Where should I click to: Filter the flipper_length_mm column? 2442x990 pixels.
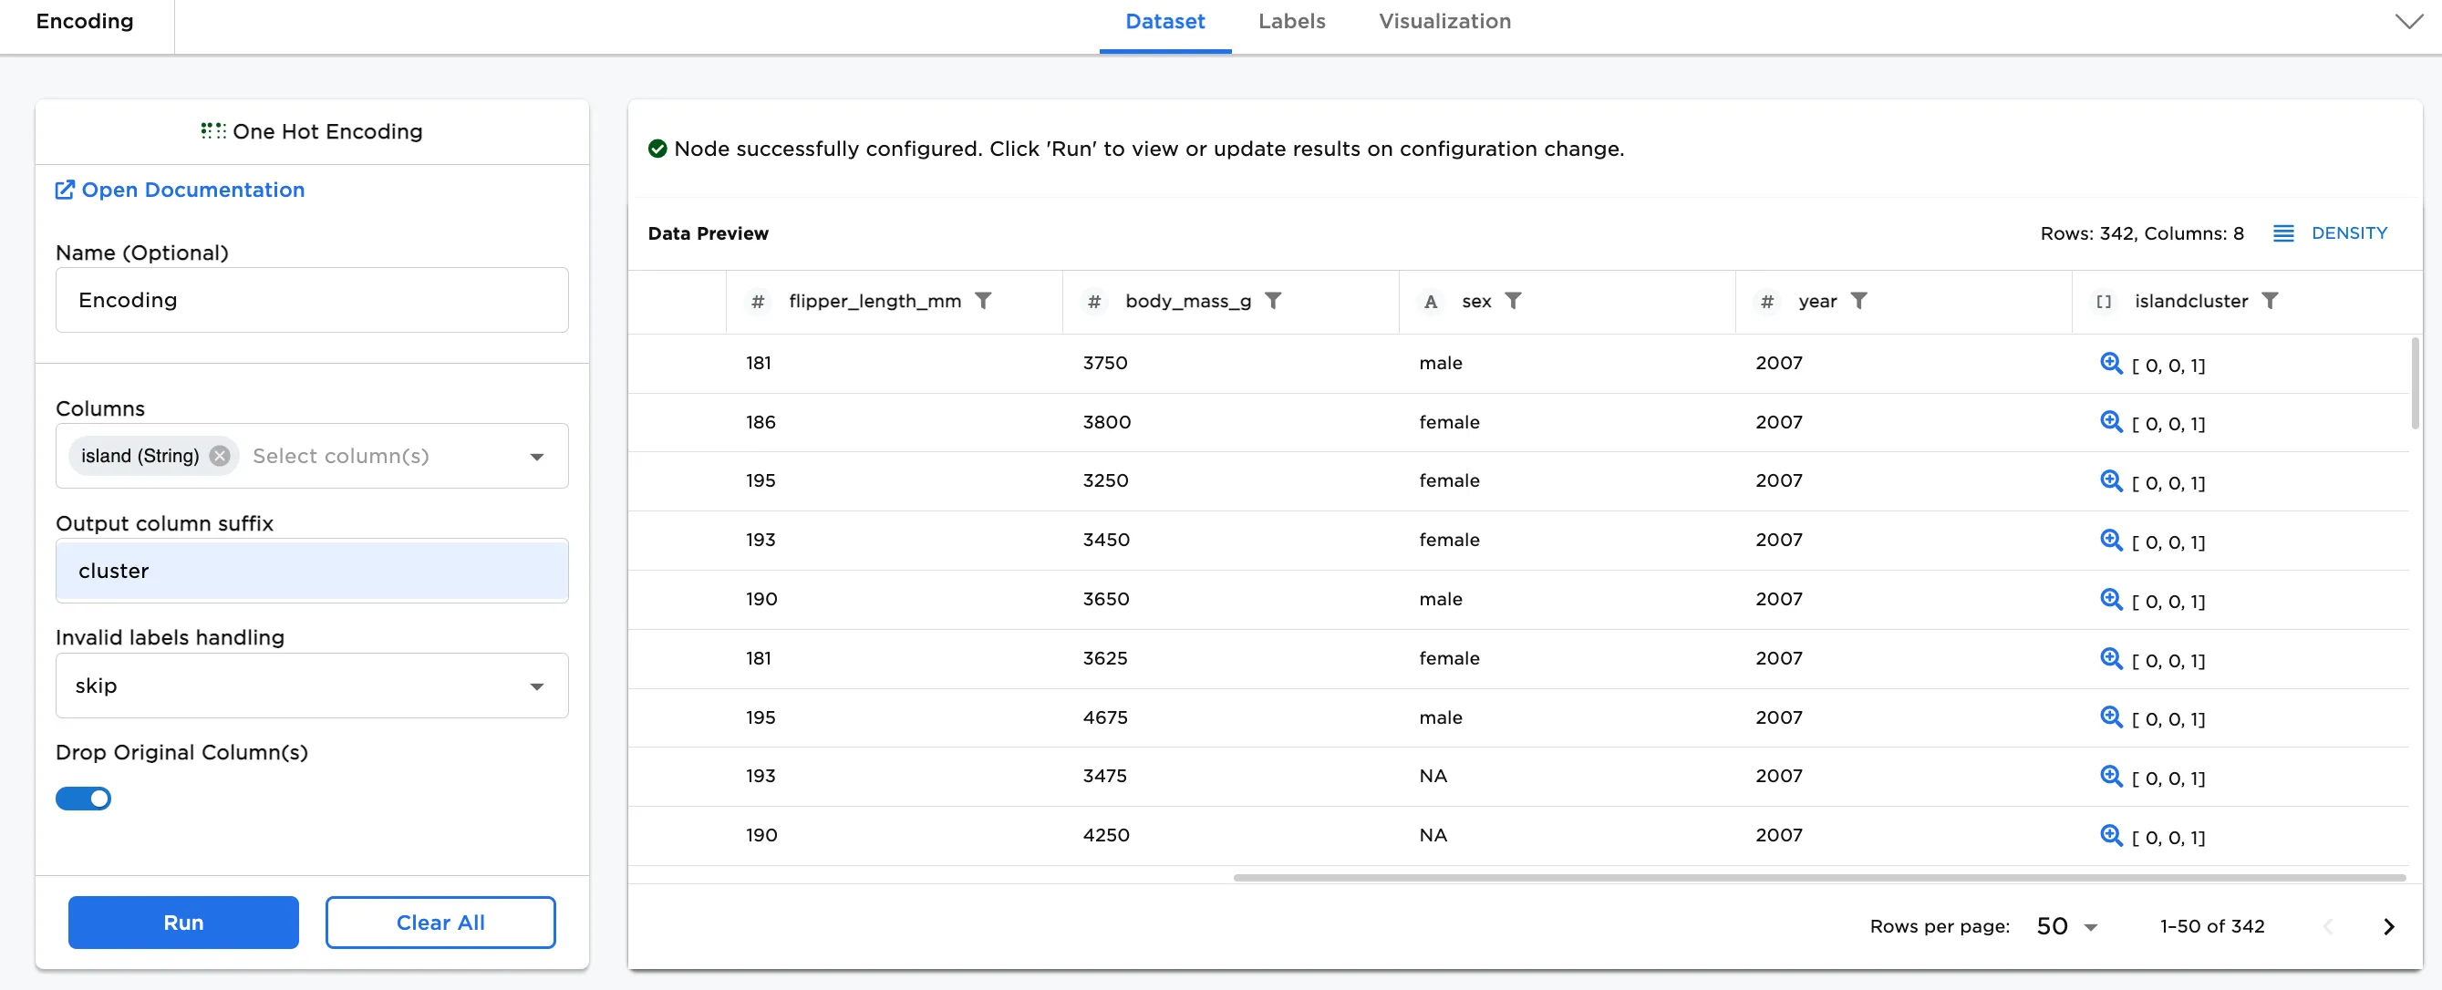click(x=983, y=300)
